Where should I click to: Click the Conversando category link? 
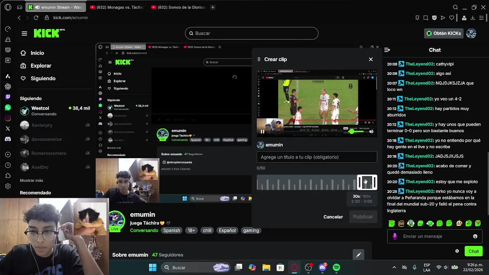point(144,230)
